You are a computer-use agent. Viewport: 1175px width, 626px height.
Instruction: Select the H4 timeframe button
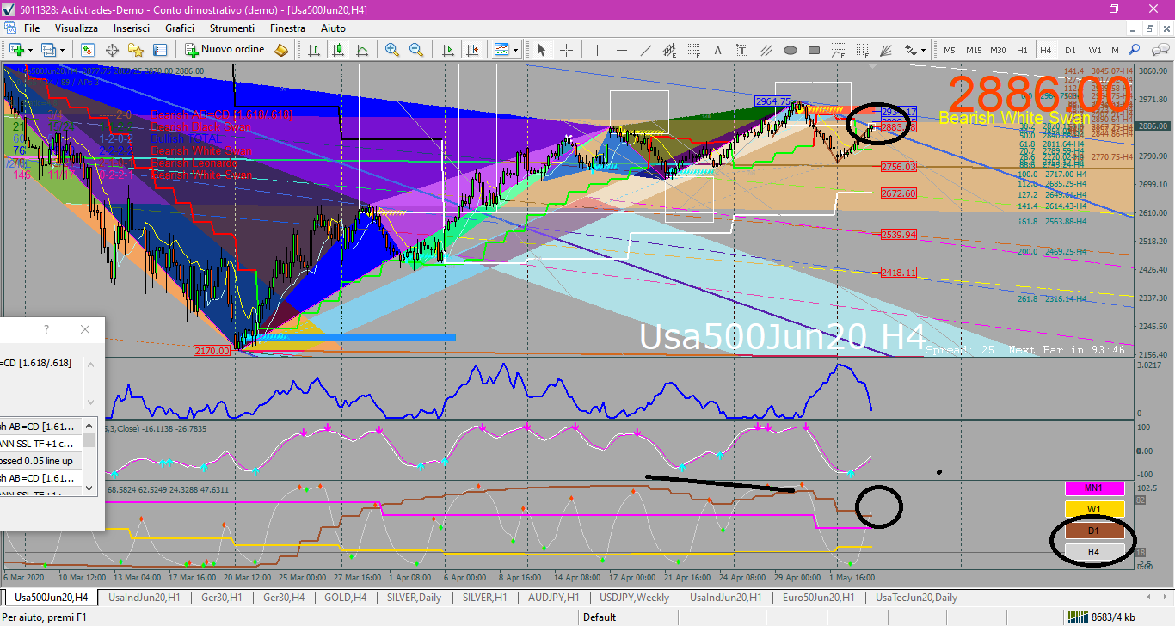1046,50
